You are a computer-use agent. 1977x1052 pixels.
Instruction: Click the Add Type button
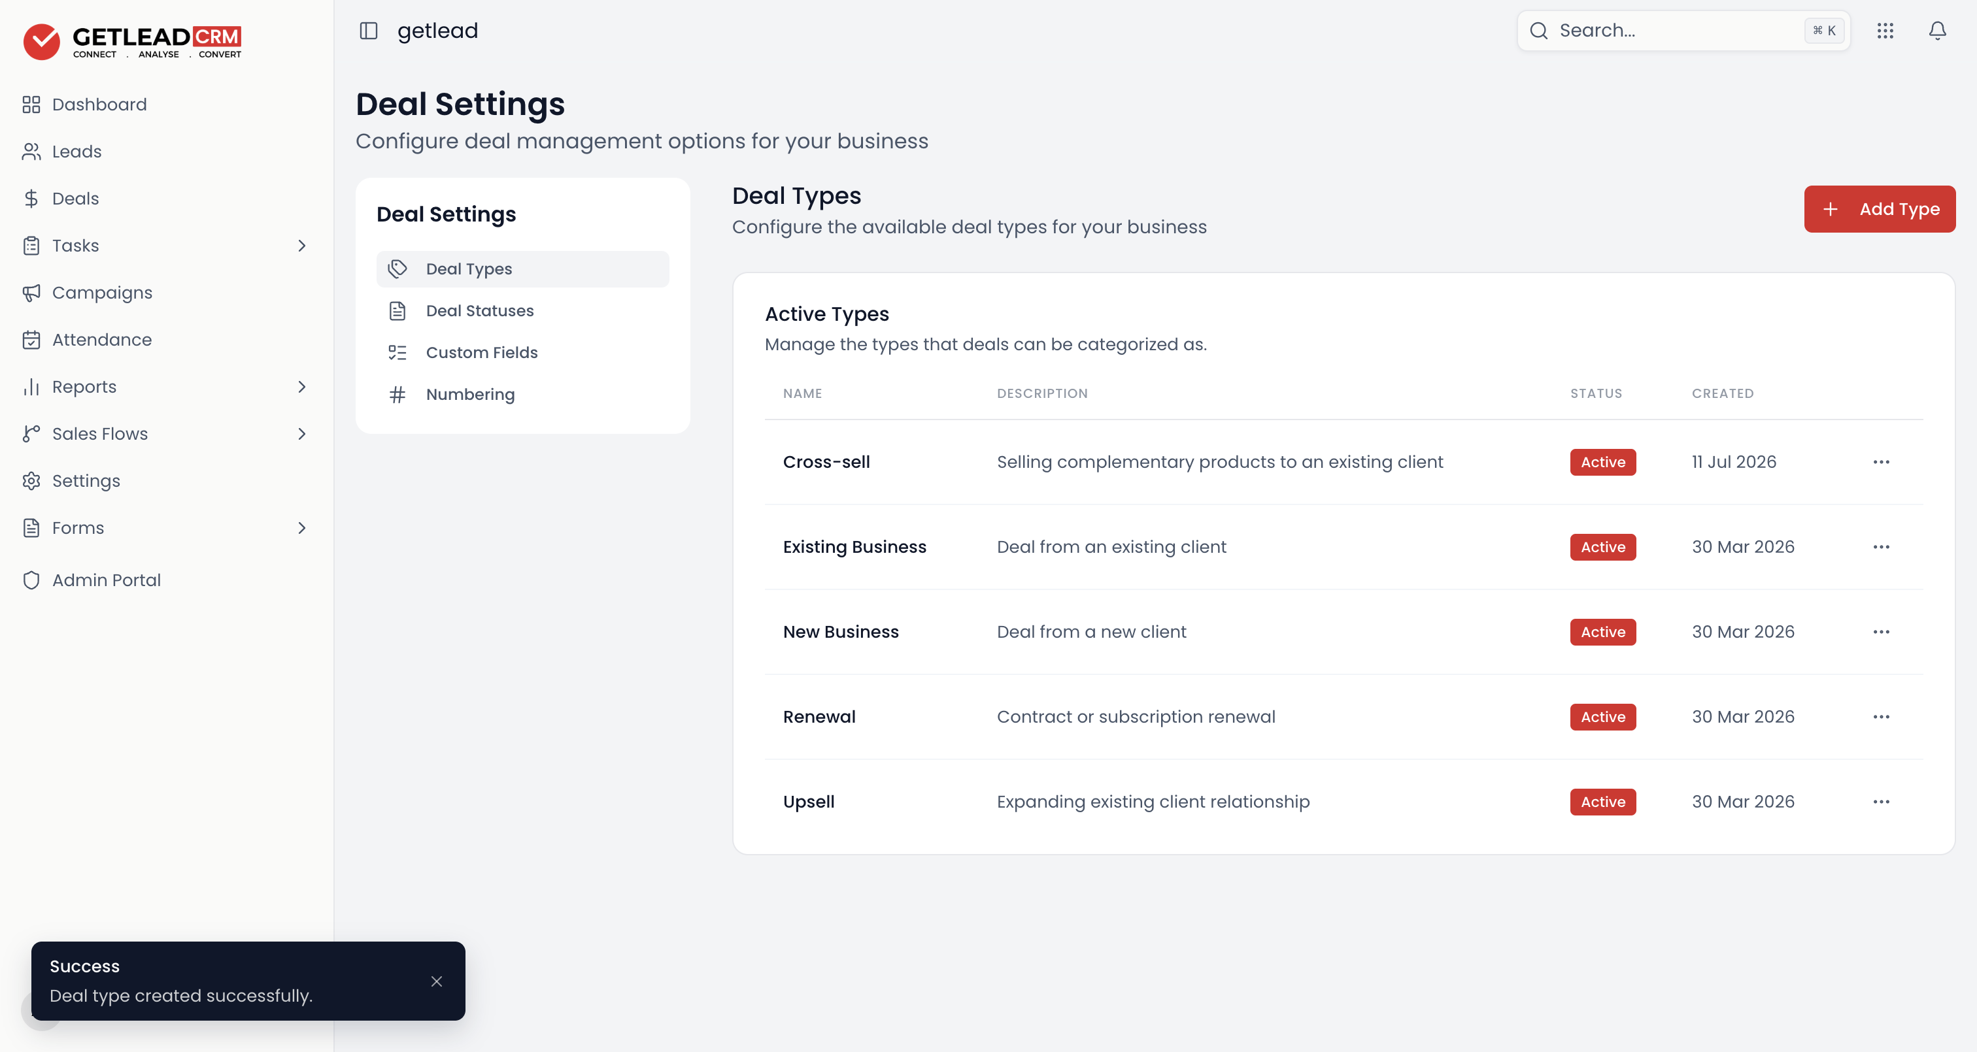[1880, 208]
